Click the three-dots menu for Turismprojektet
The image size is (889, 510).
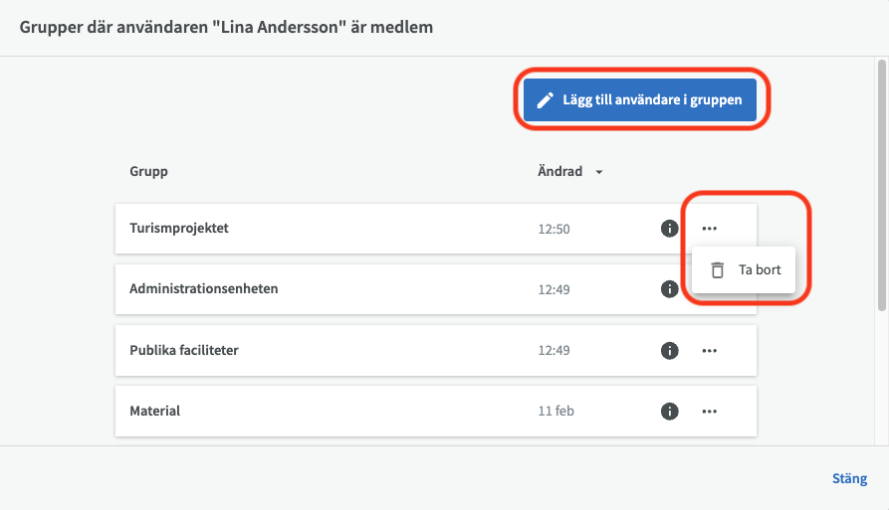[x=709, y=229]
